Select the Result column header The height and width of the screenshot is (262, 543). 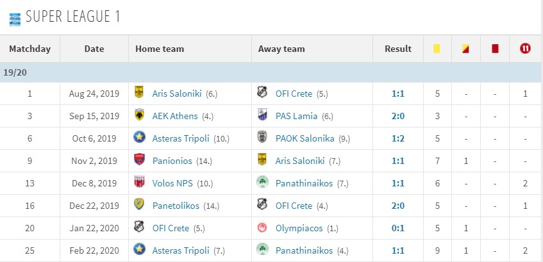point(398,49)
